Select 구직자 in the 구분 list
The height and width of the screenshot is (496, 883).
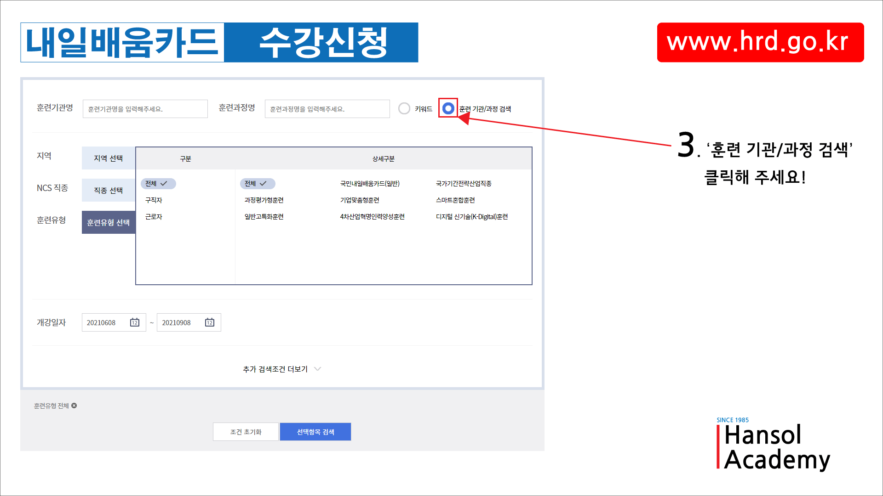pyautogui.click(x=154, y=200)
